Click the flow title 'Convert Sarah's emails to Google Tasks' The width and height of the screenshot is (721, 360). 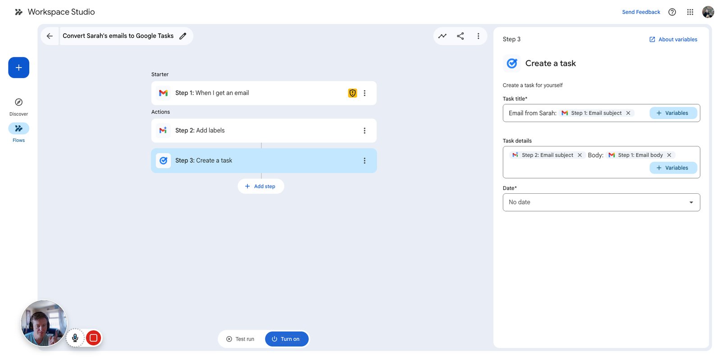[118, 36]
